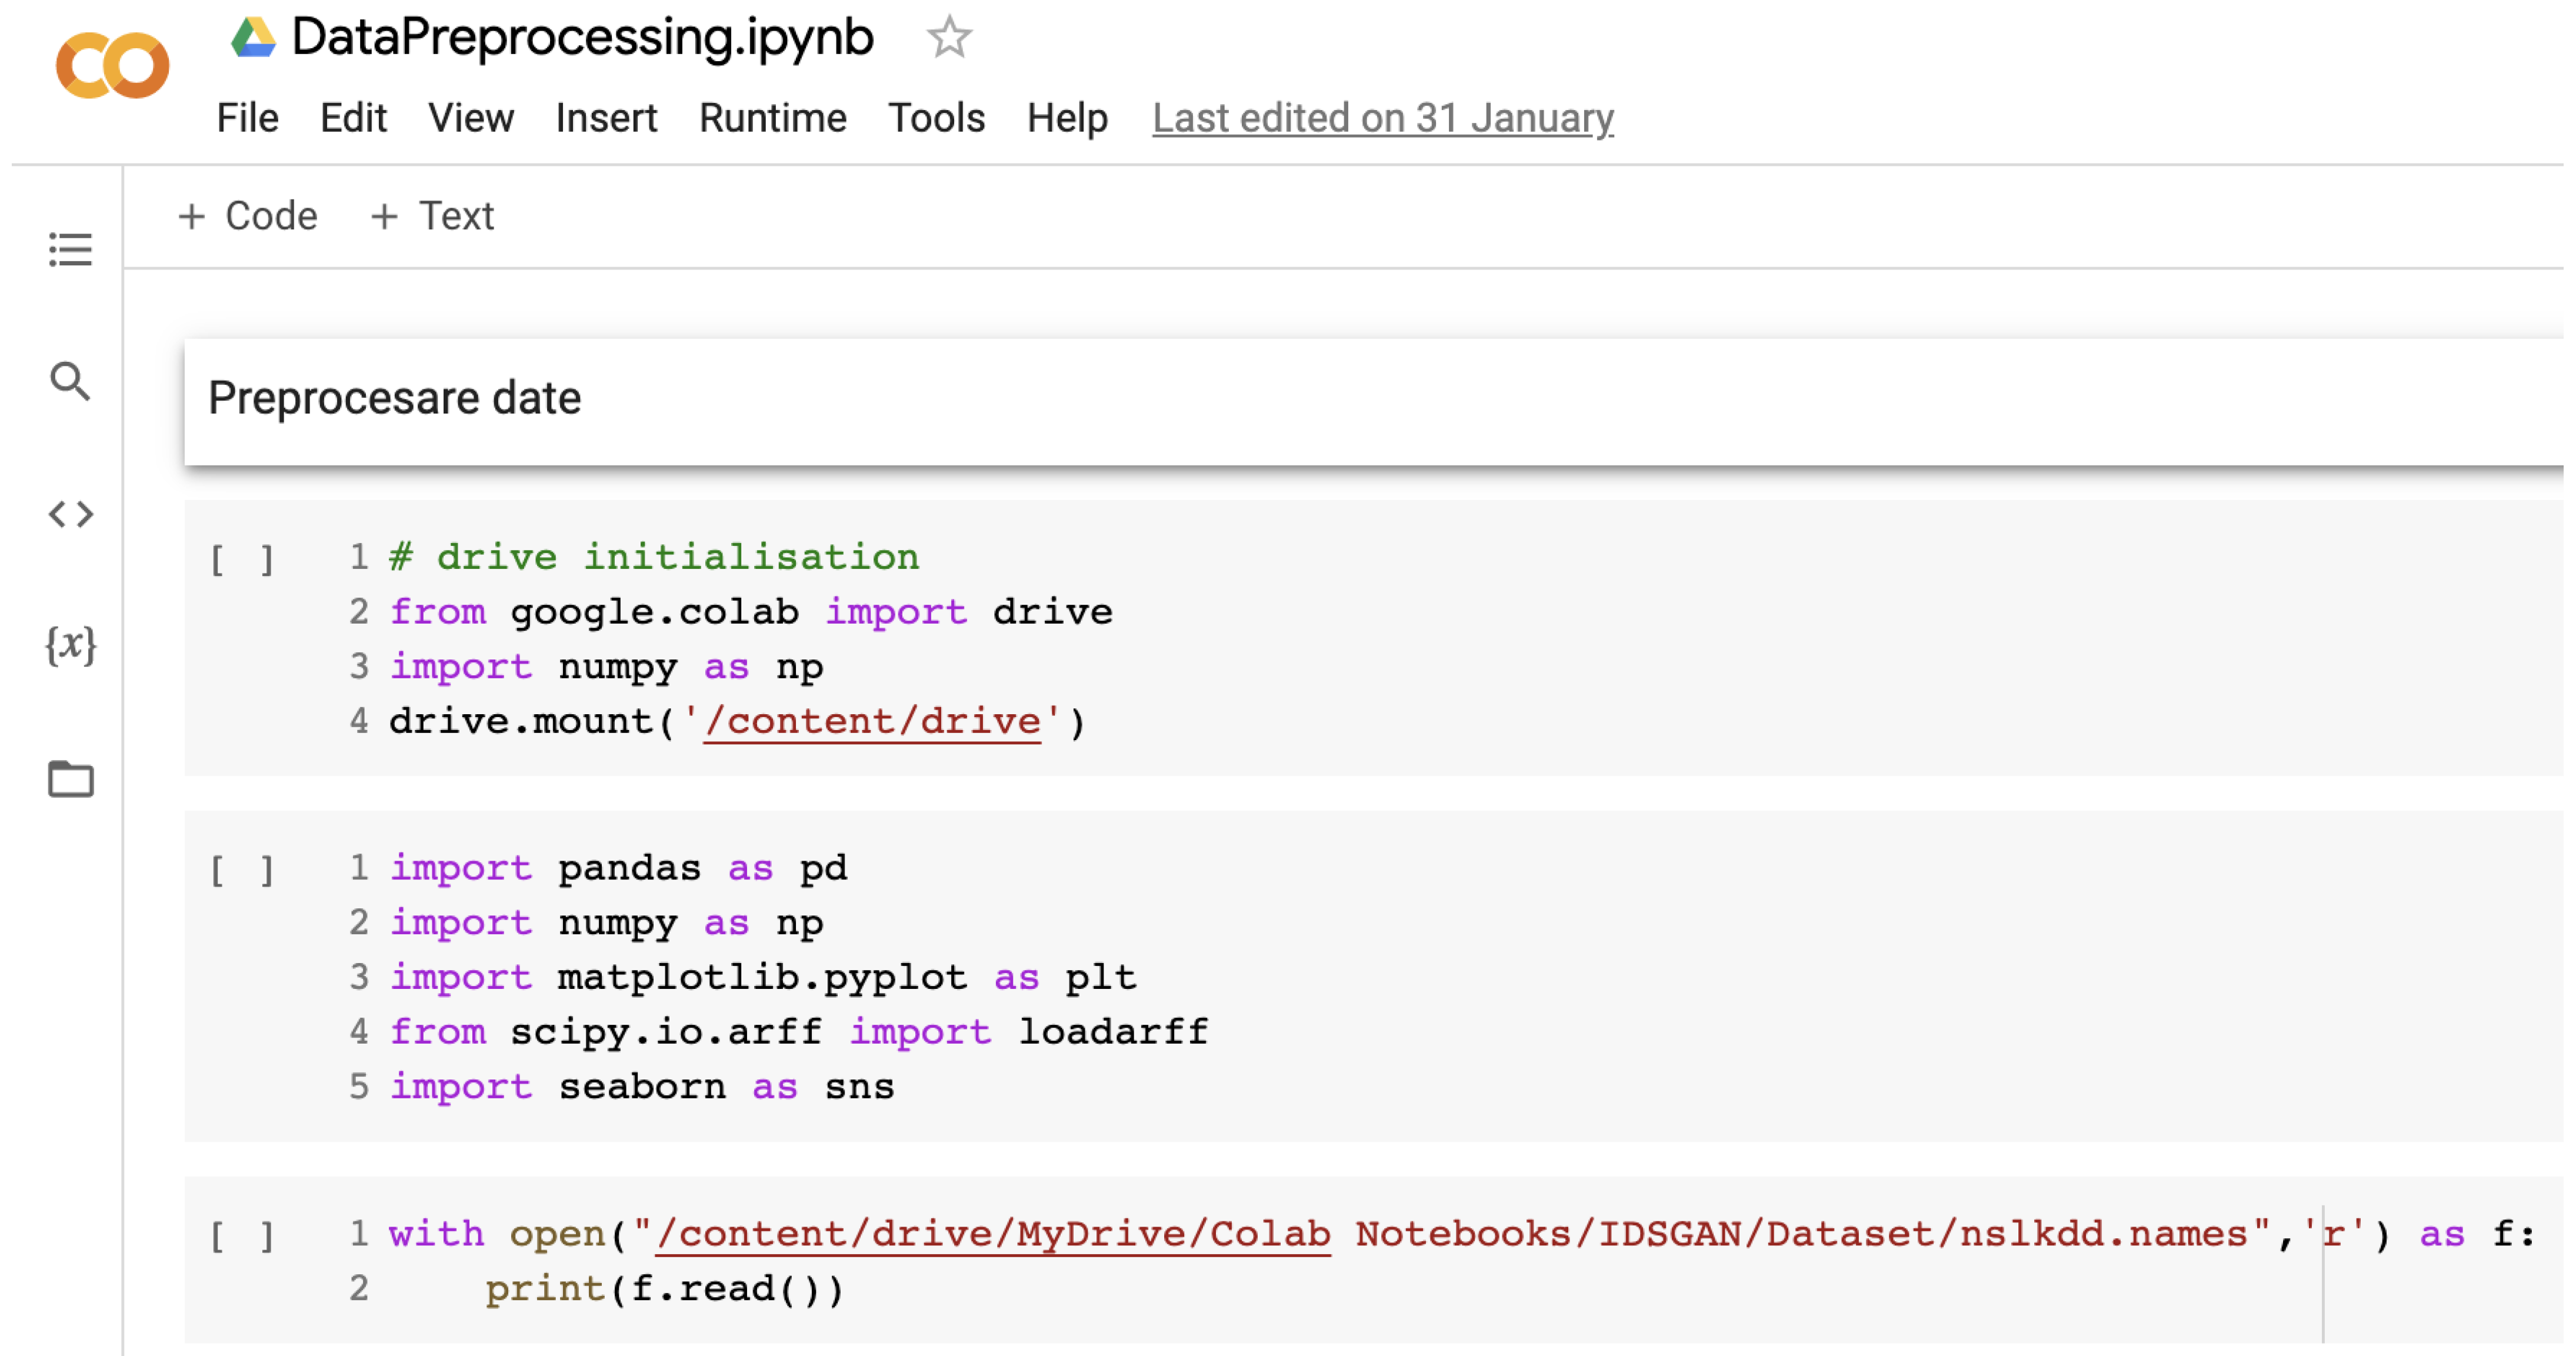The width and height of the screenshot is (2576, 1356).
Task: Run the nslkdd.names file reading cell
Action: point(241,1236)
